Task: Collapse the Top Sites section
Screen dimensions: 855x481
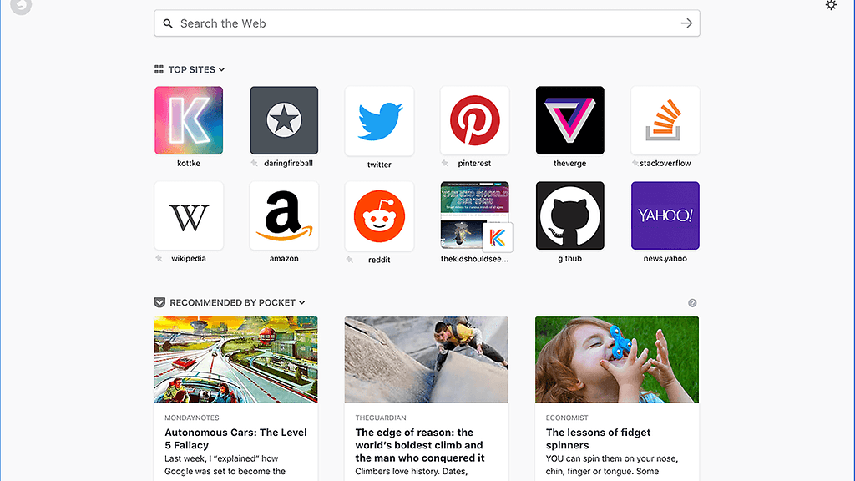Action: 221,70
